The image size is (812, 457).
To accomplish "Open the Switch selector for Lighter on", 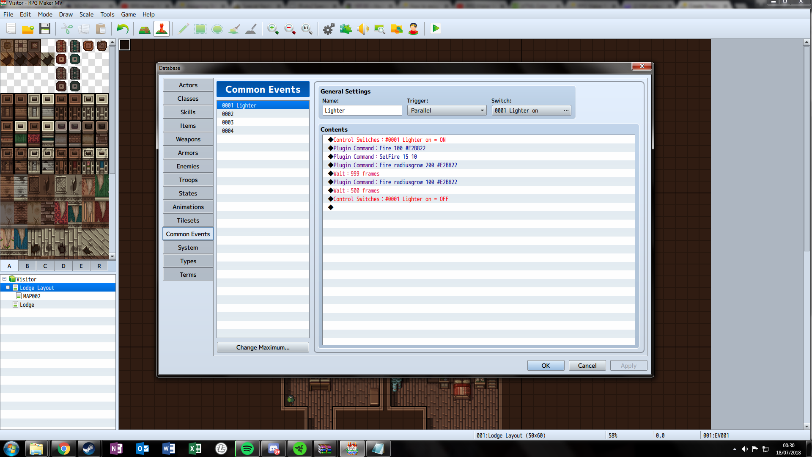I will [531, 110].
